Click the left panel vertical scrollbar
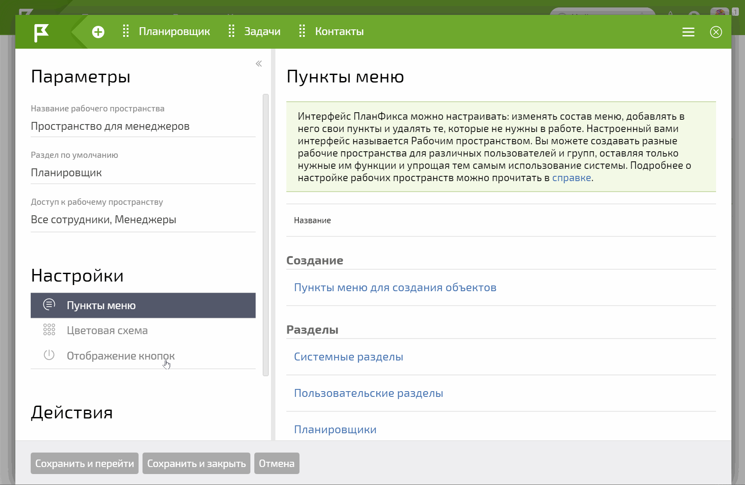The height and width of the screenshot is (485, 745). click(x=266, y=235)
